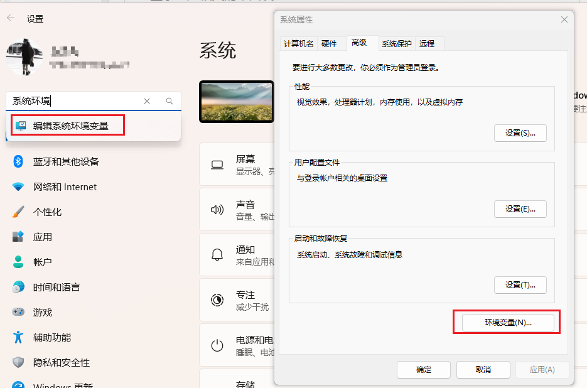This screenshot has width=587, height=388.
Task: Open the 应用 apps icon
Action: point(18,237)
